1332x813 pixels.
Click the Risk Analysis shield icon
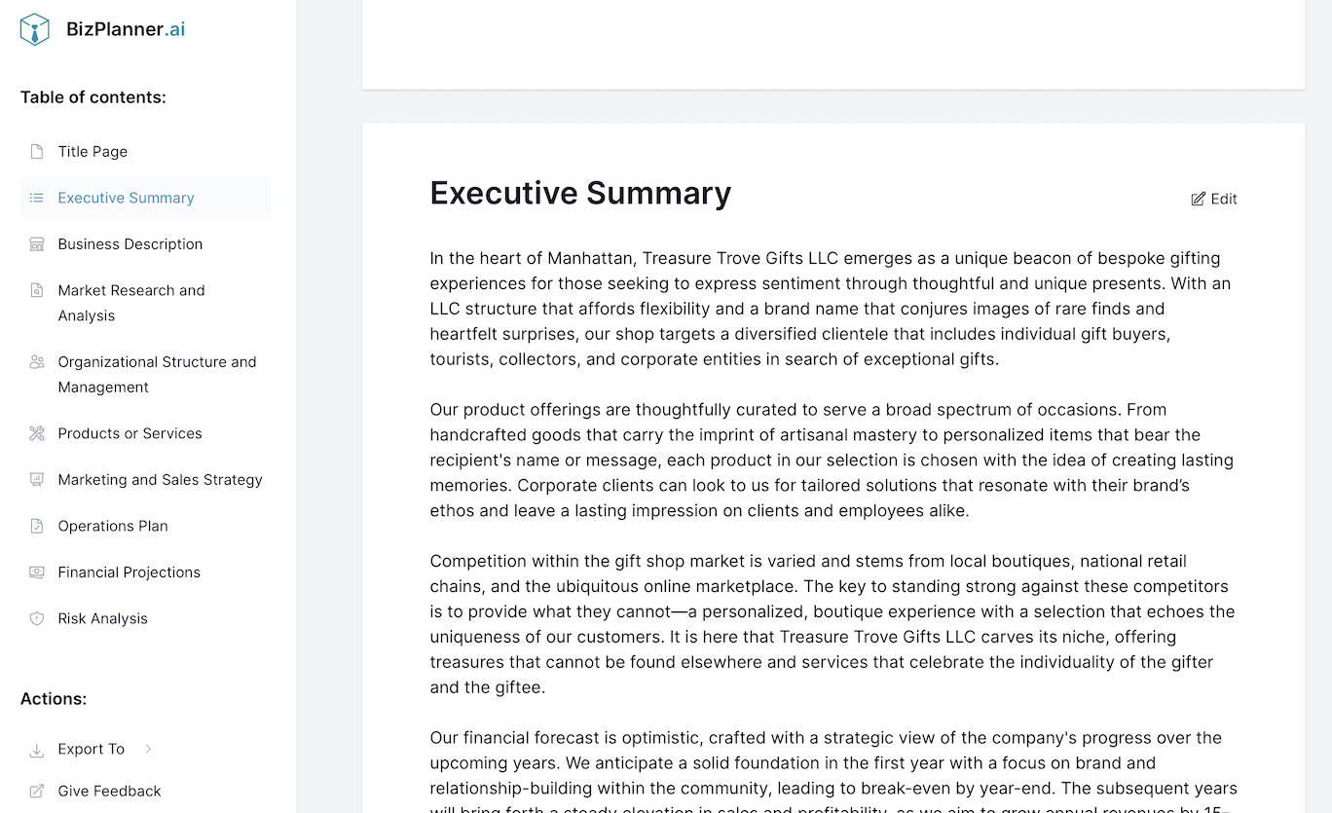pos(37,618)
